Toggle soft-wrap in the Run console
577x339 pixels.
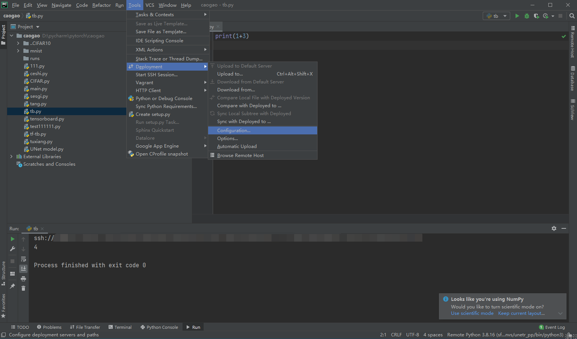[x=23, y=259]
